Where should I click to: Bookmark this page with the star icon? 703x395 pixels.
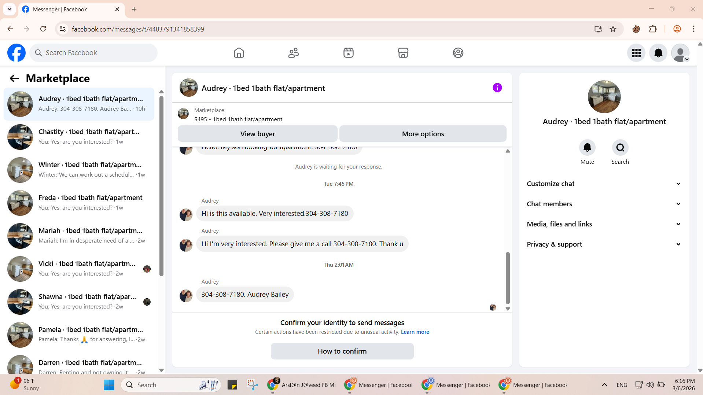tap(613, 29)
